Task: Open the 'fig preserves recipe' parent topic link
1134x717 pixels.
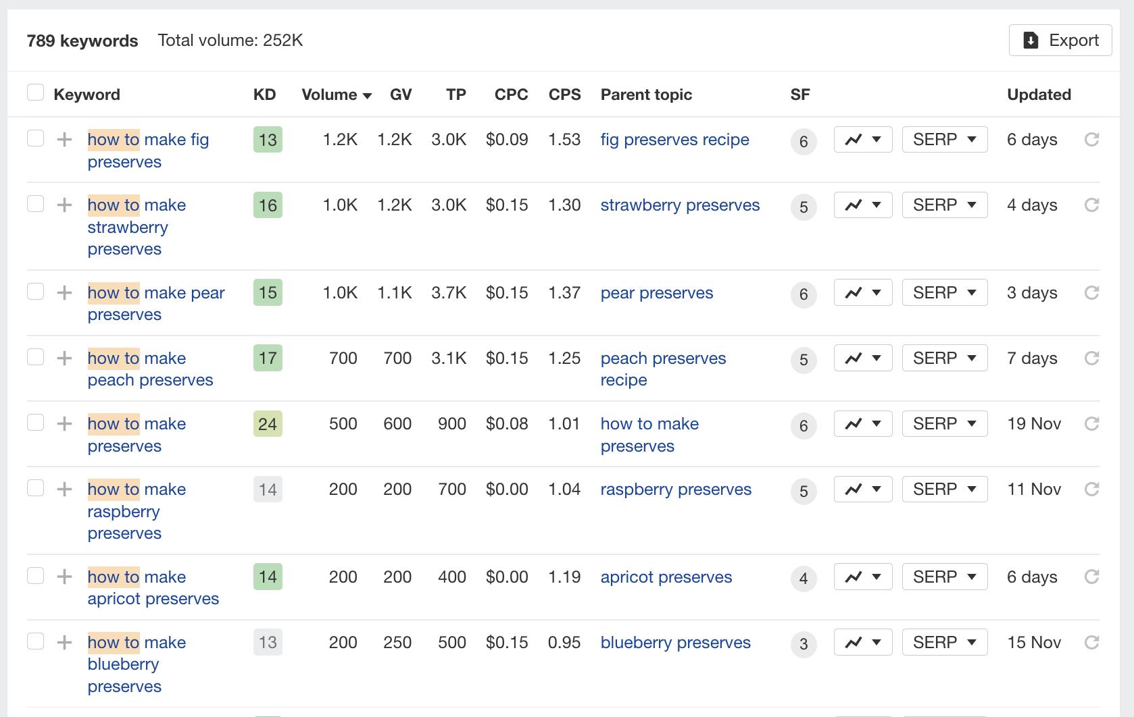Action: (674, 140)
